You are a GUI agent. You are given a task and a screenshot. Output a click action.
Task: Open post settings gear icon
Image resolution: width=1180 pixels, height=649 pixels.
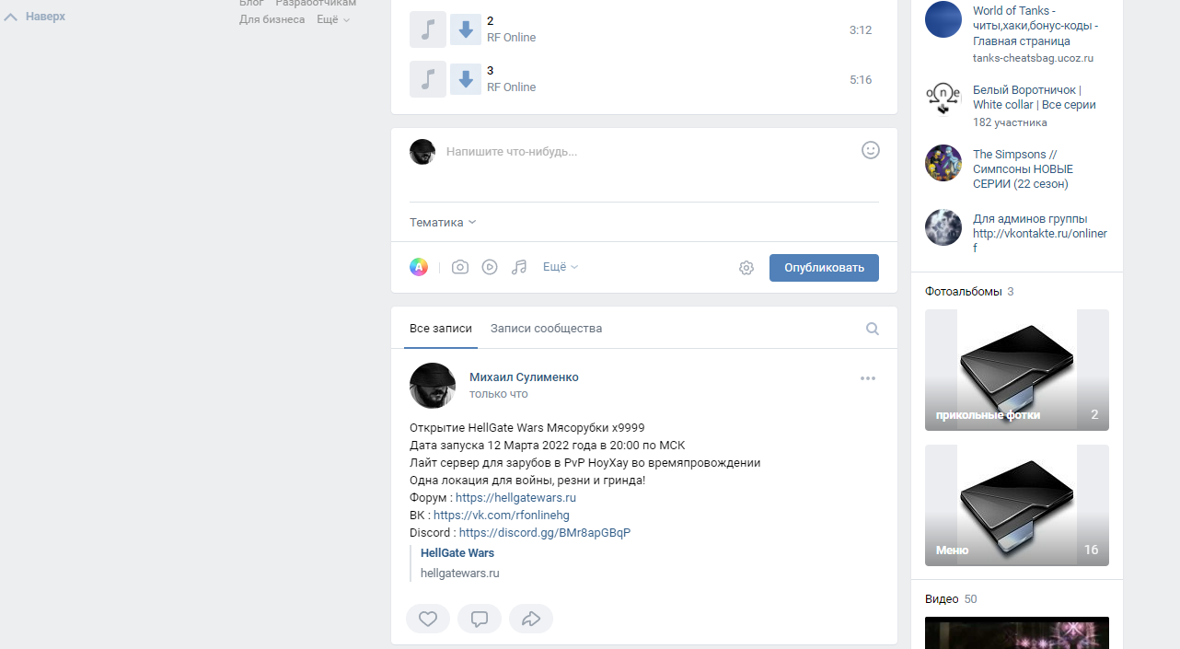coord(746,268)
